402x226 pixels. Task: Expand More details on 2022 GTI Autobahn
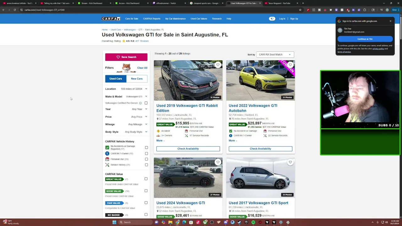coord(233,141)
